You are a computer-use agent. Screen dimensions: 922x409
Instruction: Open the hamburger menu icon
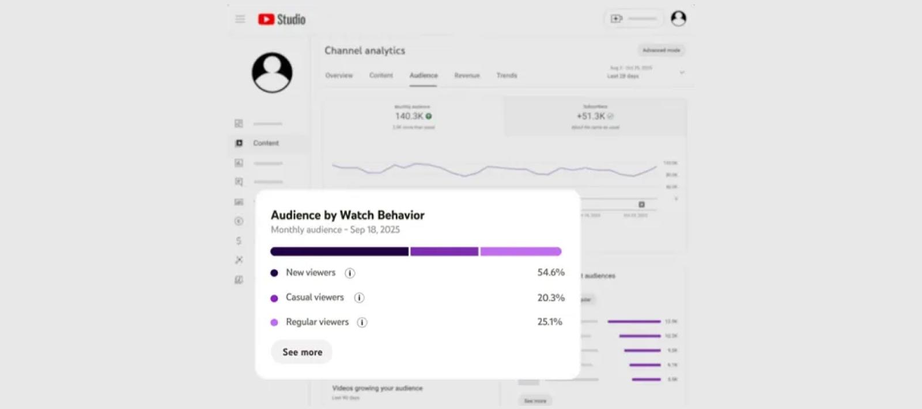click(x=240, y=19)
